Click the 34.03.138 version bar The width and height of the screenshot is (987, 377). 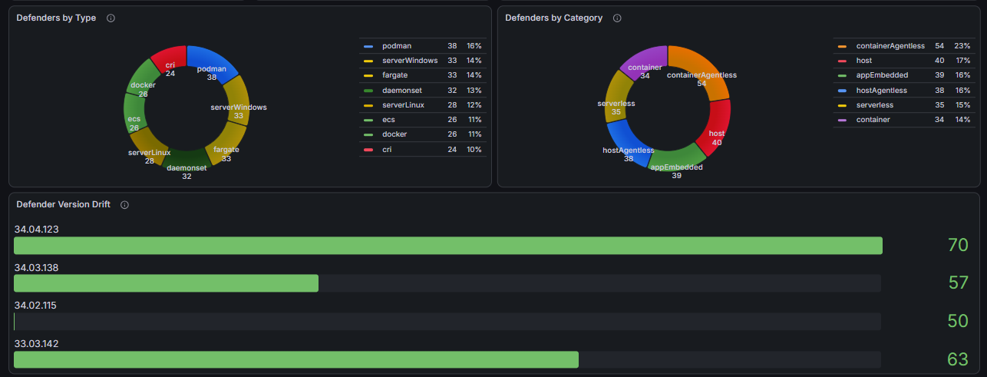pos(447,283)
